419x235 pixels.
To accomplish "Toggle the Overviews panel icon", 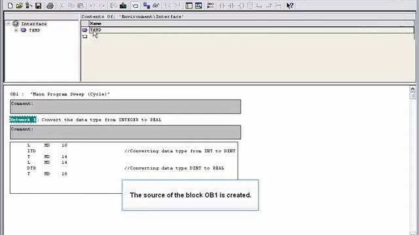I will [189, 6].
